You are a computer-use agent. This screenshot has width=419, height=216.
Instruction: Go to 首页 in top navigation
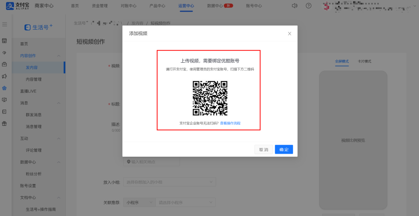[x=75, y=6]
